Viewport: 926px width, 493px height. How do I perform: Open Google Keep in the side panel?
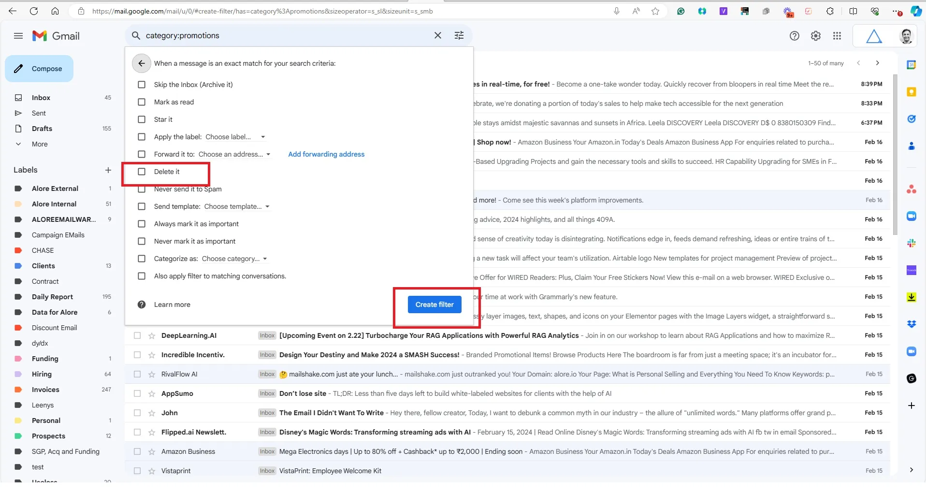(x=912, y=92)
